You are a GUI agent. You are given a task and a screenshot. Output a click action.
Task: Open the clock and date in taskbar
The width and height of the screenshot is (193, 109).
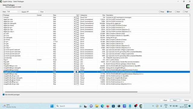pyautogui.click(x=184, y=106)
